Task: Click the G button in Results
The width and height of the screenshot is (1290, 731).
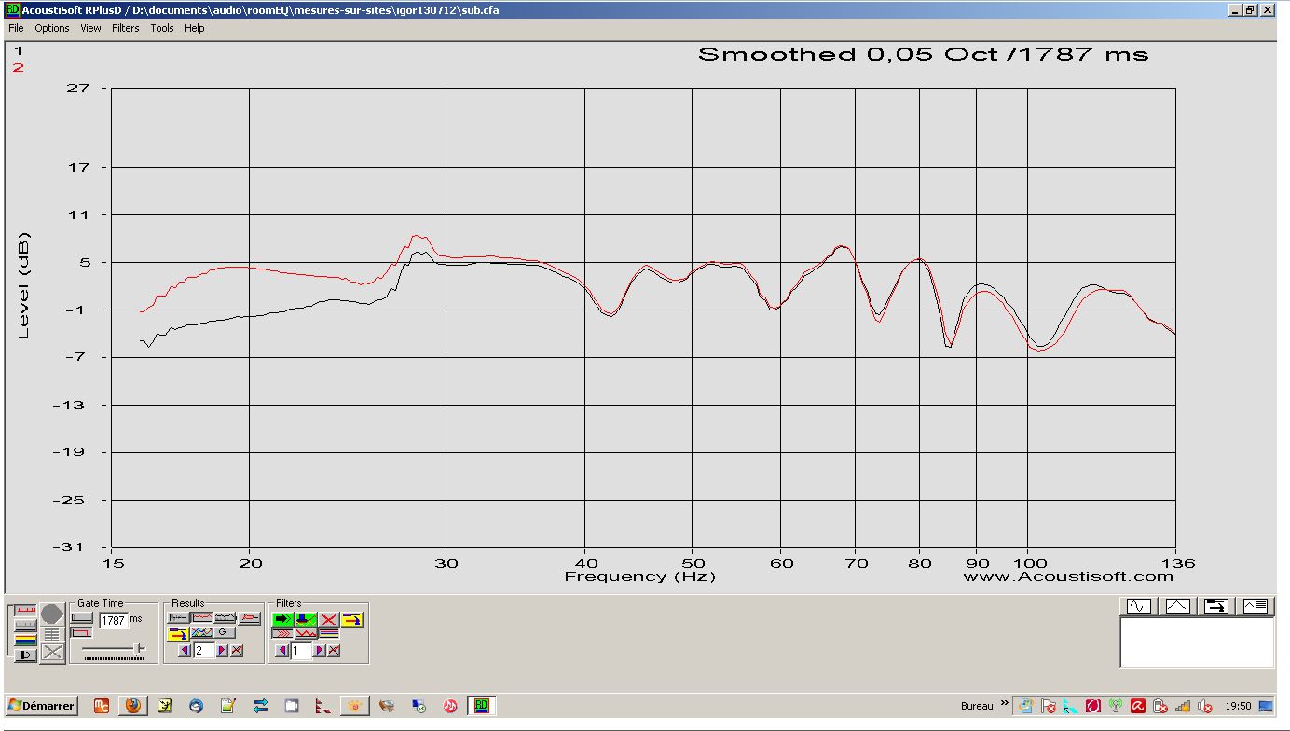Action: tap(225, 632)
